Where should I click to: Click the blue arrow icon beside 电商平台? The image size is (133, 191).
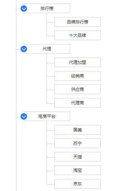(x=24, y=116)
